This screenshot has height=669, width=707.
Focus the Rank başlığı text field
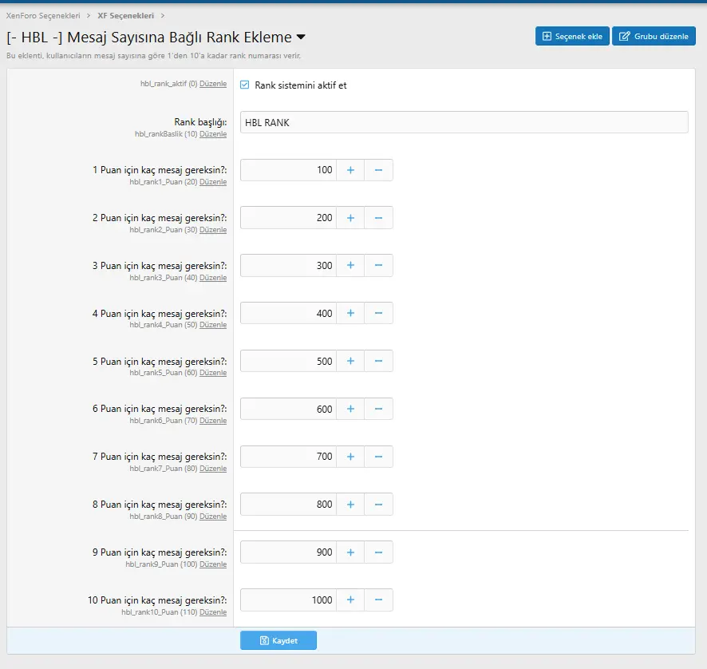coord(464,122)
